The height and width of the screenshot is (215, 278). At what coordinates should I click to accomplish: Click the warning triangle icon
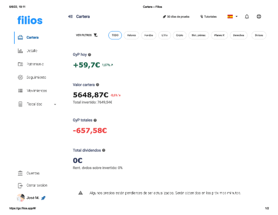click(x=81, y=193)
